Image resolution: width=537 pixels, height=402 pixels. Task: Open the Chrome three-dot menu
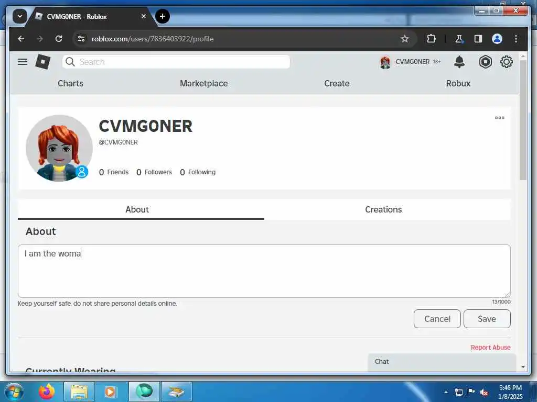coord(516,39)
